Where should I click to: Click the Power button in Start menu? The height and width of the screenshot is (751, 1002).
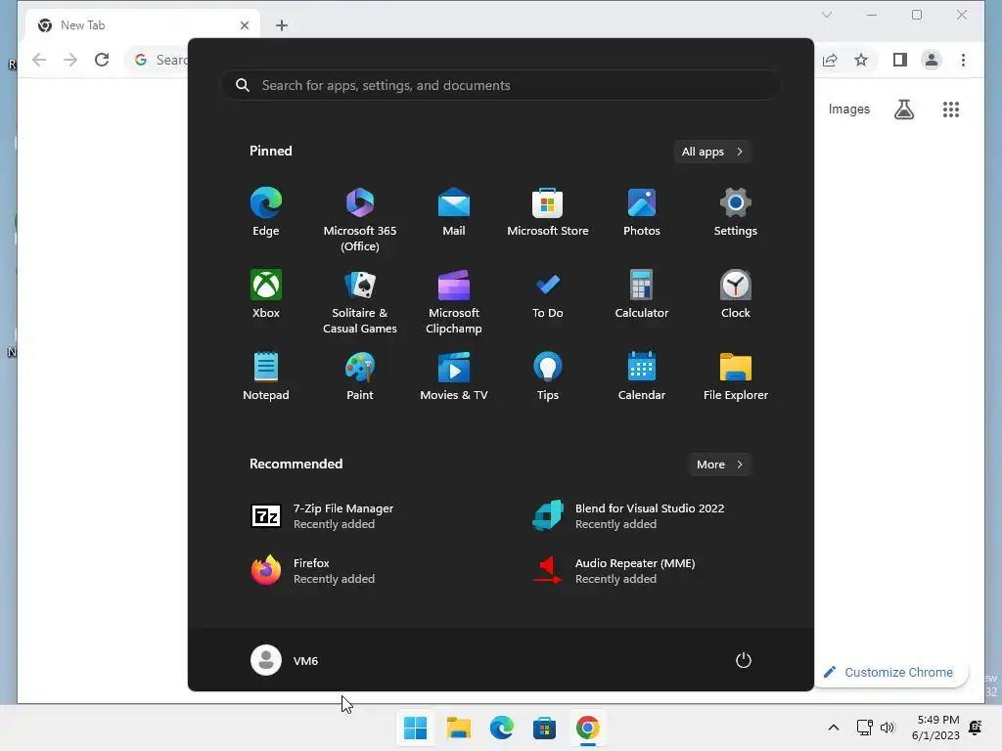click(x=744, y=660)
